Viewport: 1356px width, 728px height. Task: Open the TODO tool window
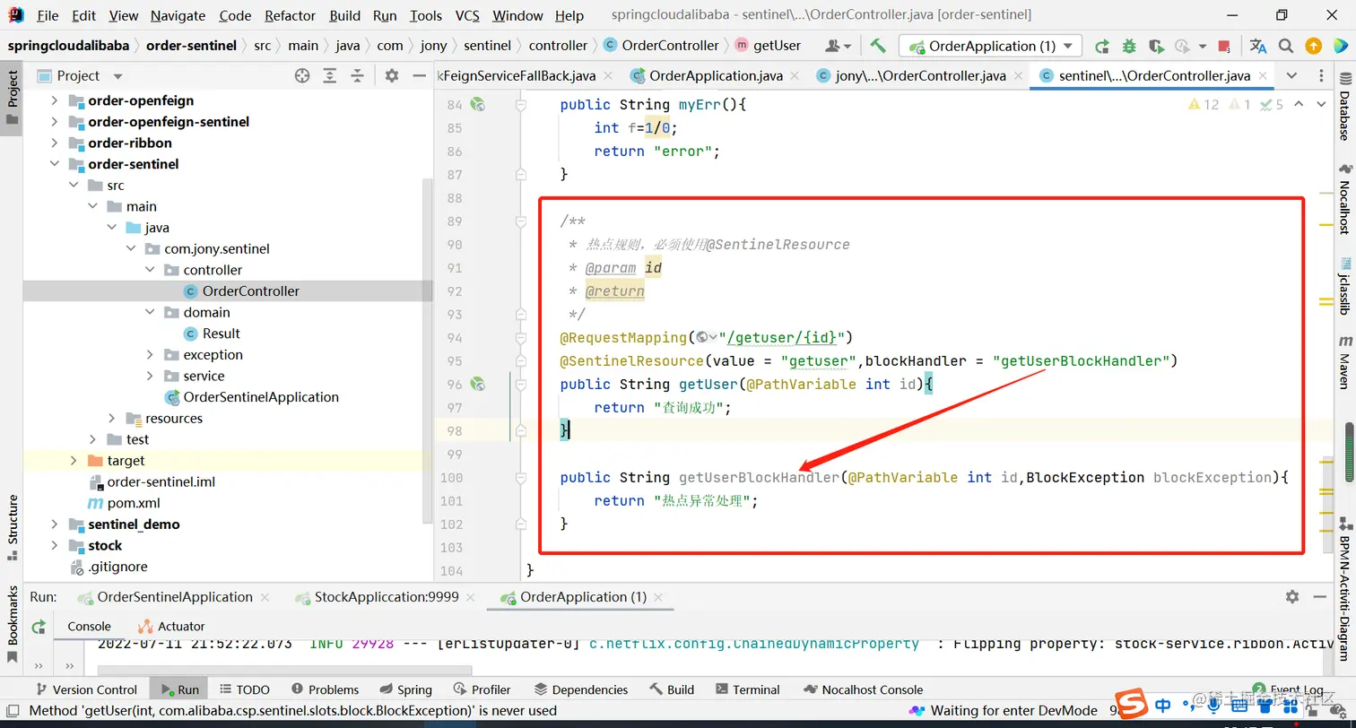click(x=244, y=689)
